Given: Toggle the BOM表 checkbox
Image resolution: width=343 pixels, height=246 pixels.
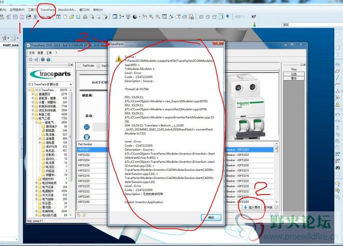Looking at the screenshot, I should point(276,207).
